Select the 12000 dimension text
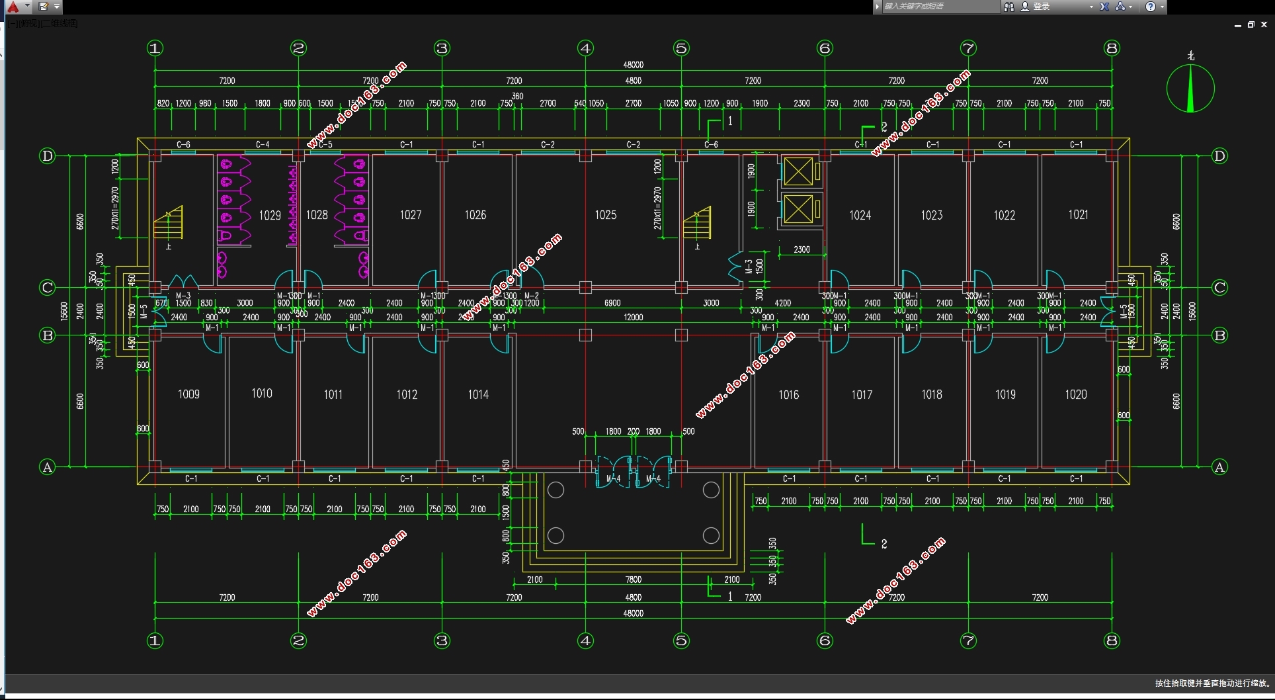The height and width of the screenshot is (700, 1275). pos(634,318)
